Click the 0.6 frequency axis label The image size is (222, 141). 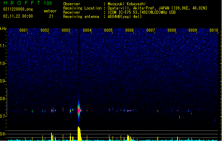click(3, 134)
